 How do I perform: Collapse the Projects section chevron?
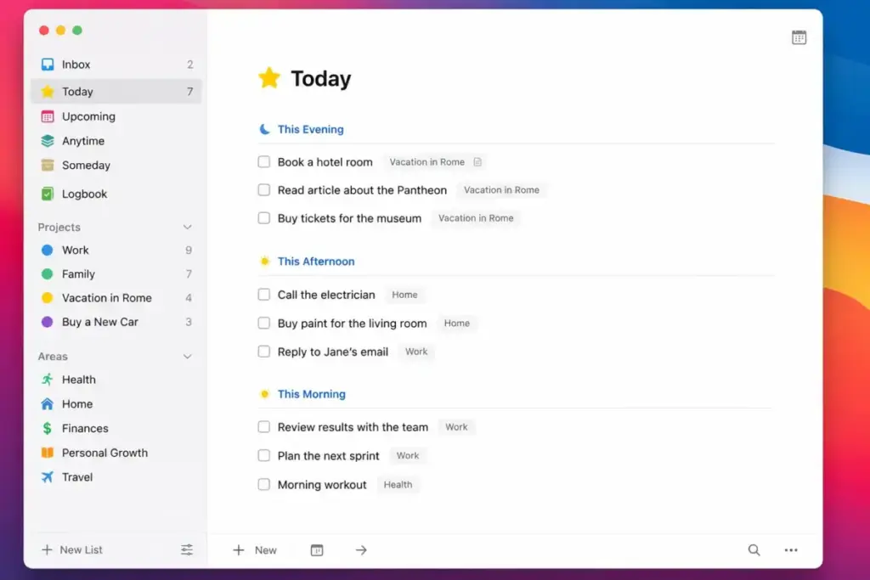point(188,228)
